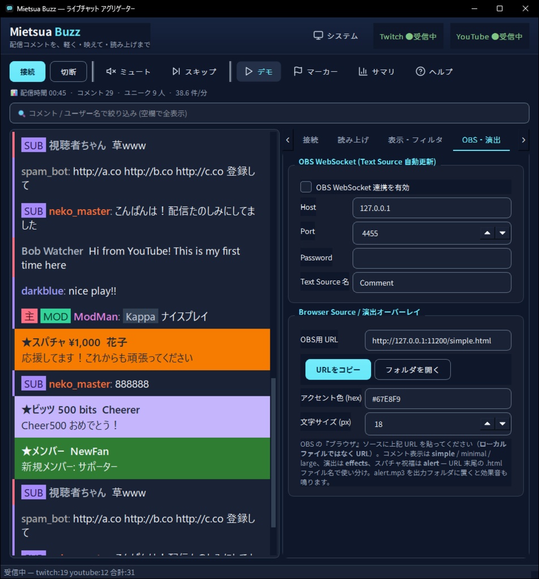Click the Twitch 受信中 status indicator
Viewport: 539px width, 579px height.
(408, 36)
